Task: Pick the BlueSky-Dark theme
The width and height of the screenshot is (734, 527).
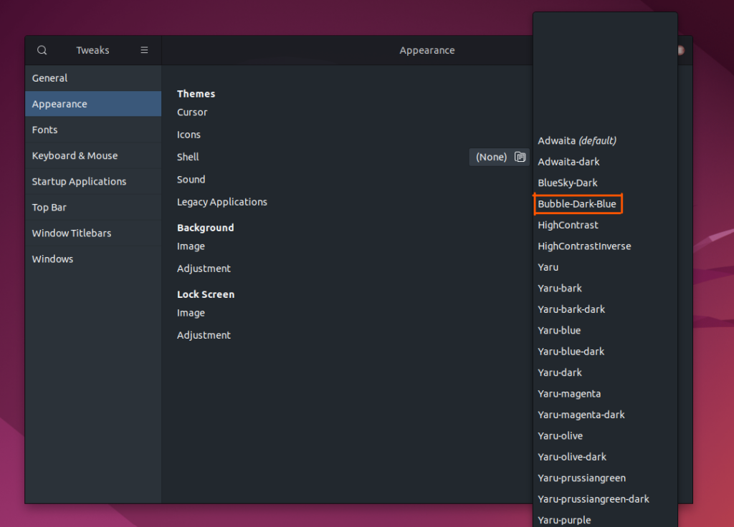Action: click(x=568, y=183)
